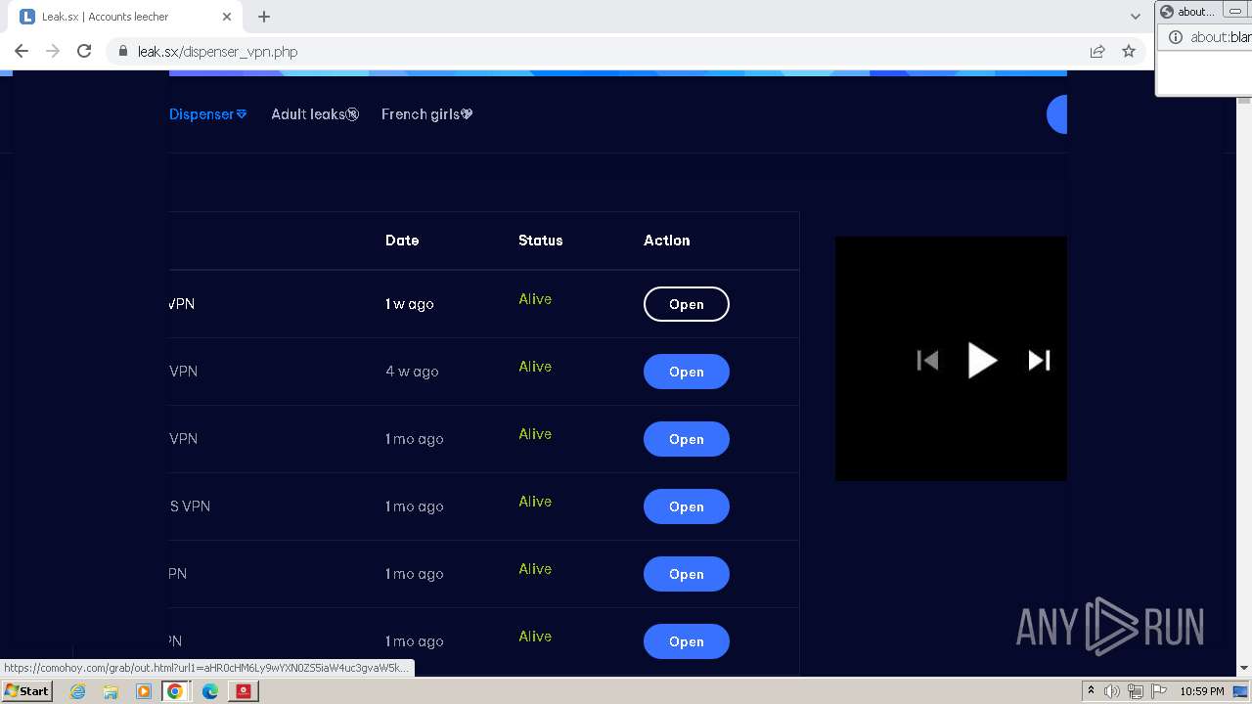
Task: Click Open in the third VPN row
Action: tap(687, 439)
